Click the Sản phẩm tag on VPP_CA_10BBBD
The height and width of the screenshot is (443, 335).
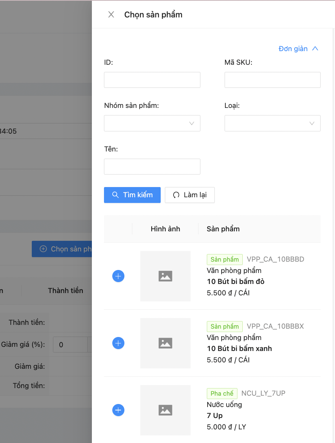225,259
